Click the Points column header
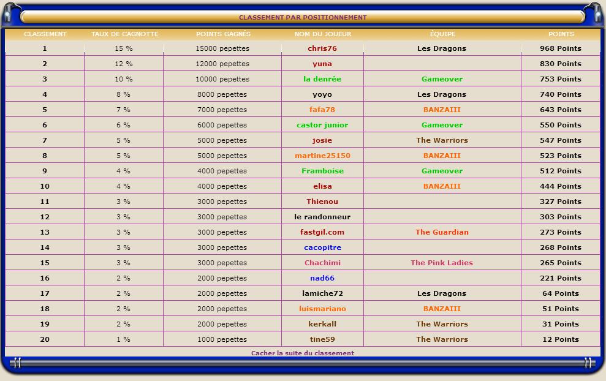Viewport: 606px width, 381px height. [x=561, y=34]
